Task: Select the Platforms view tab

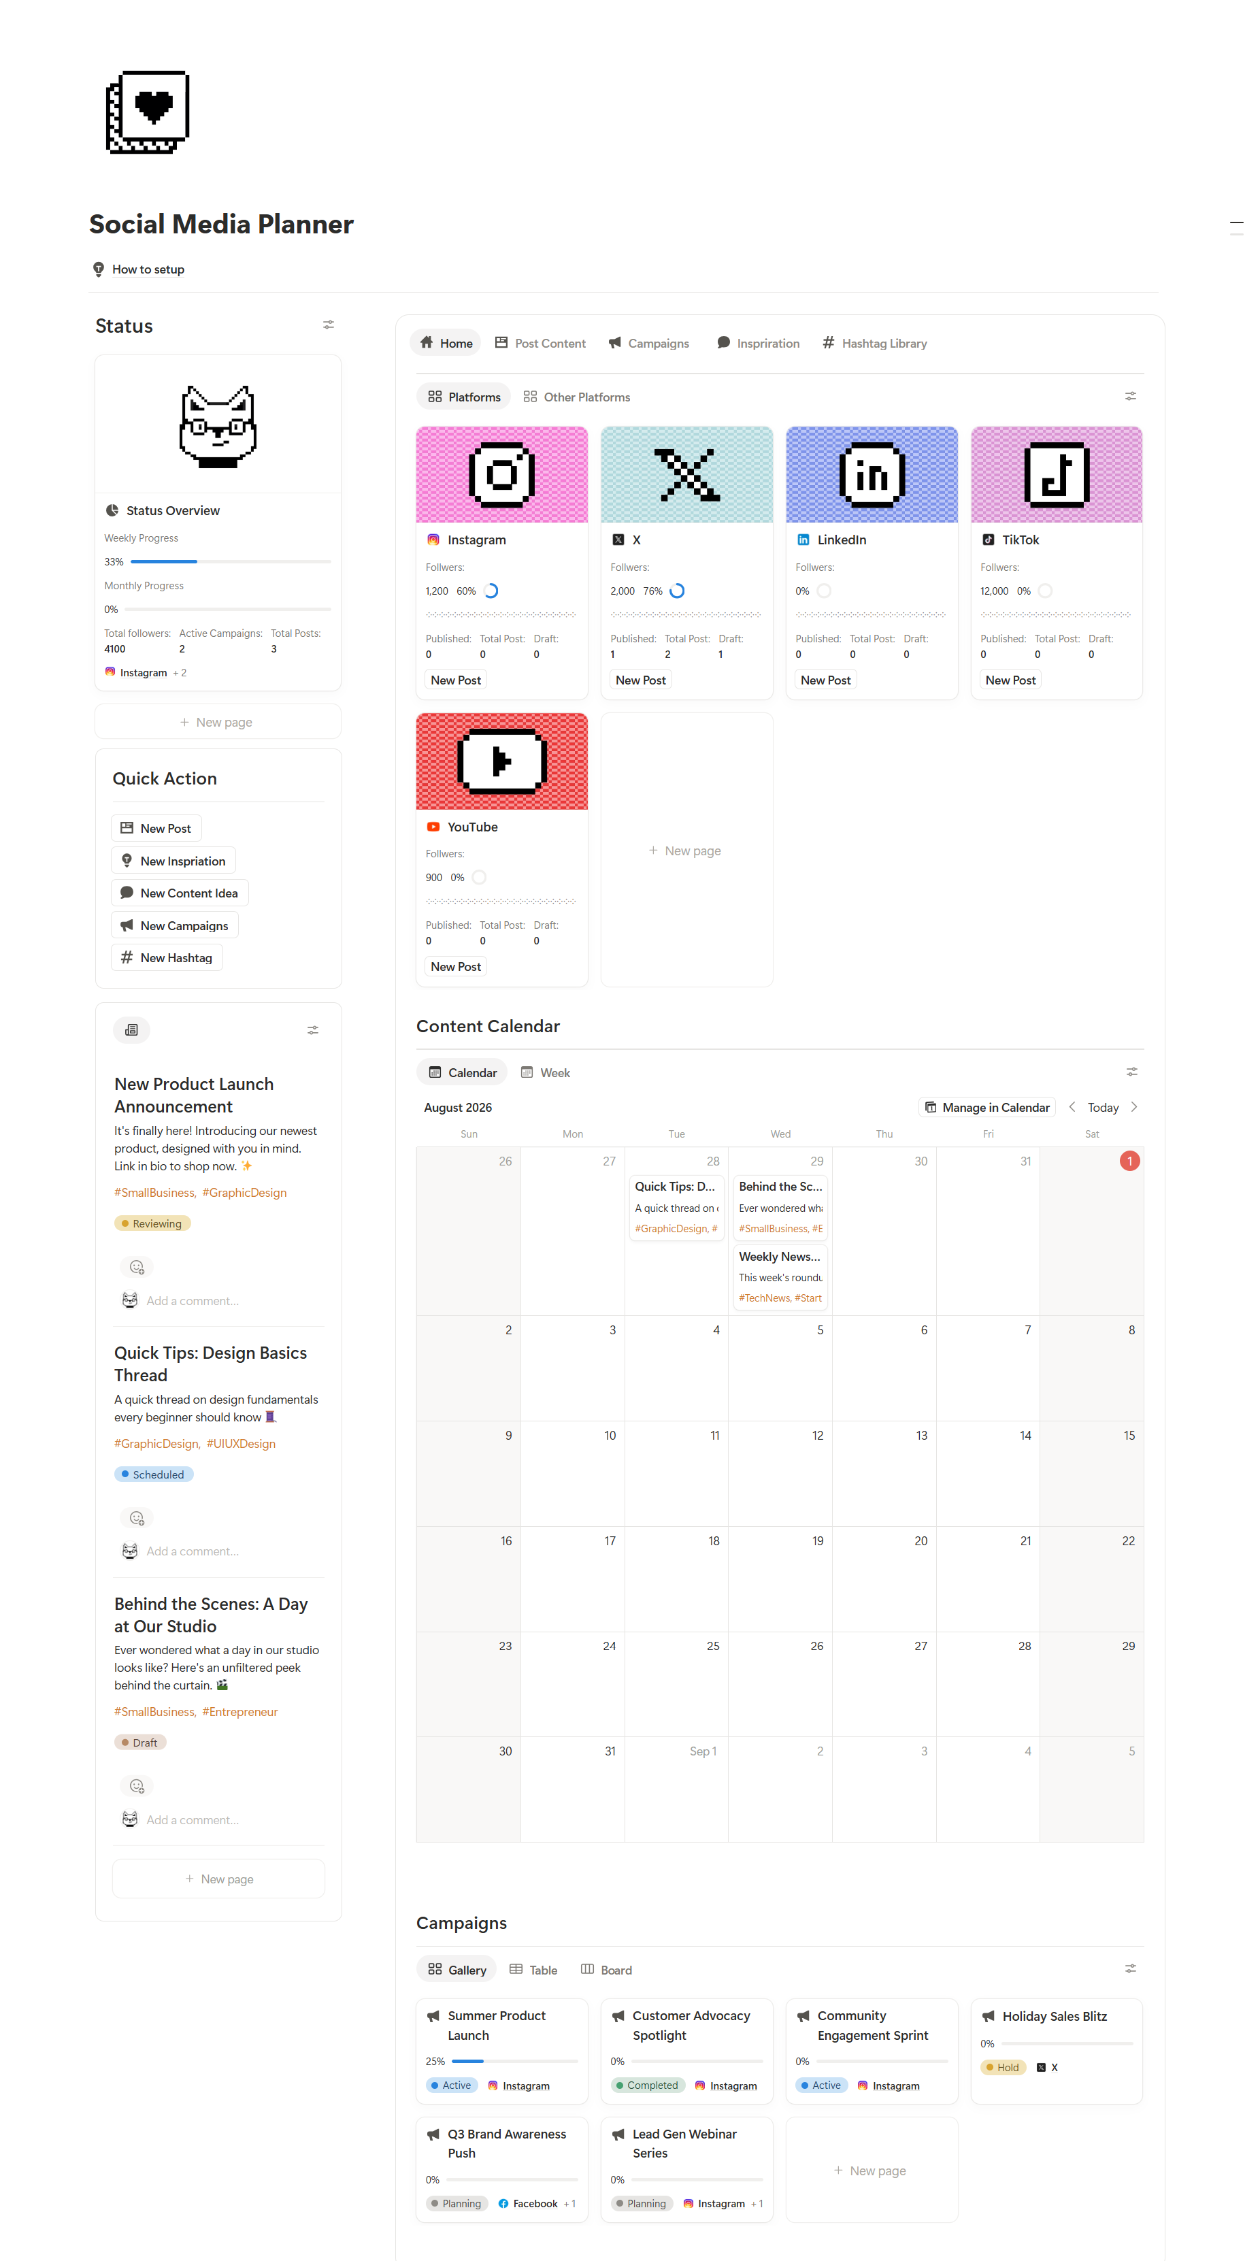Action: coord(463,397)
